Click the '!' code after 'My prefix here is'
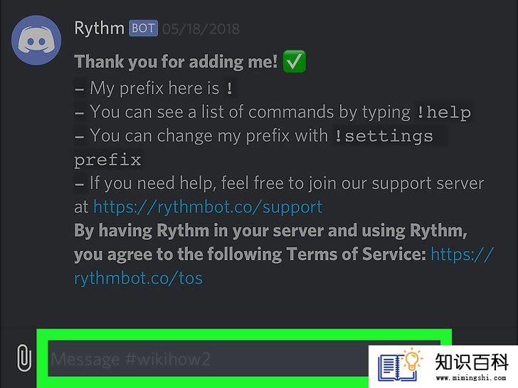The image size is (518, 388). [x=229, y=89]
